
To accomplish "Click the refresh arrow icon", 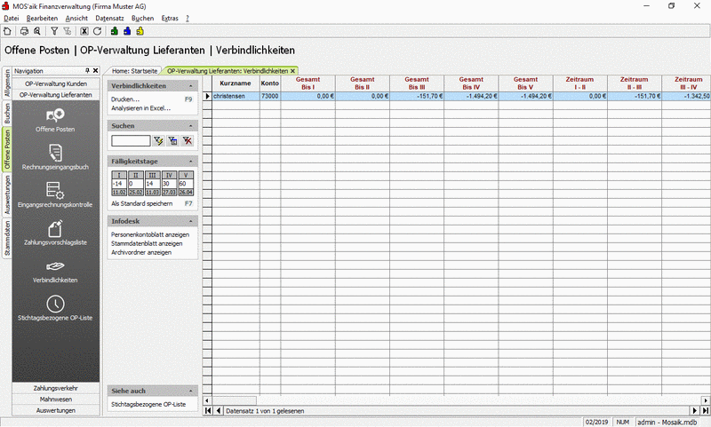I will point(97,31).
